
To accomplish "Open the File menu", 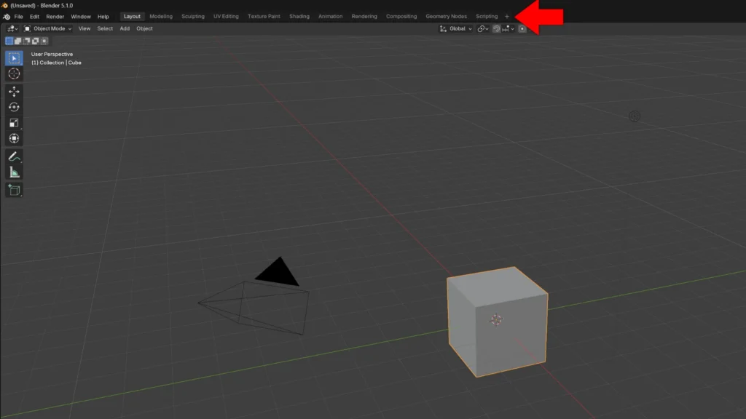I will 18,17.
